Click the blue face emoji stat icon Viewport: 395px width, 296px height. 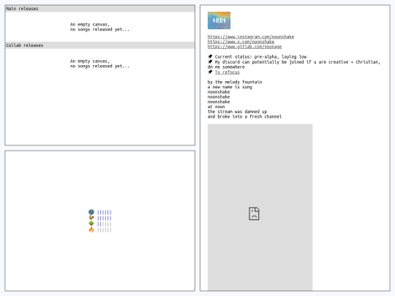pyautogui.click(x=91, y=212)
